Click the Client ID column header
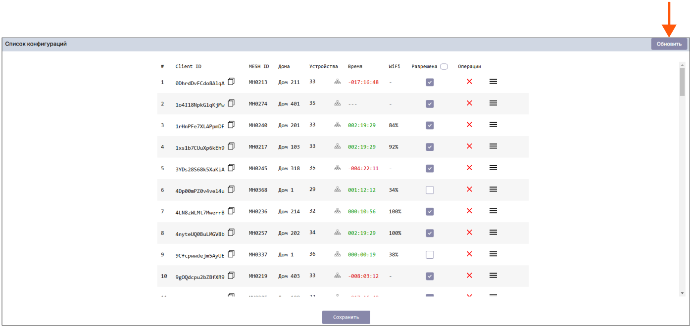This screenshot has width=693, height=328. [188, 67]
